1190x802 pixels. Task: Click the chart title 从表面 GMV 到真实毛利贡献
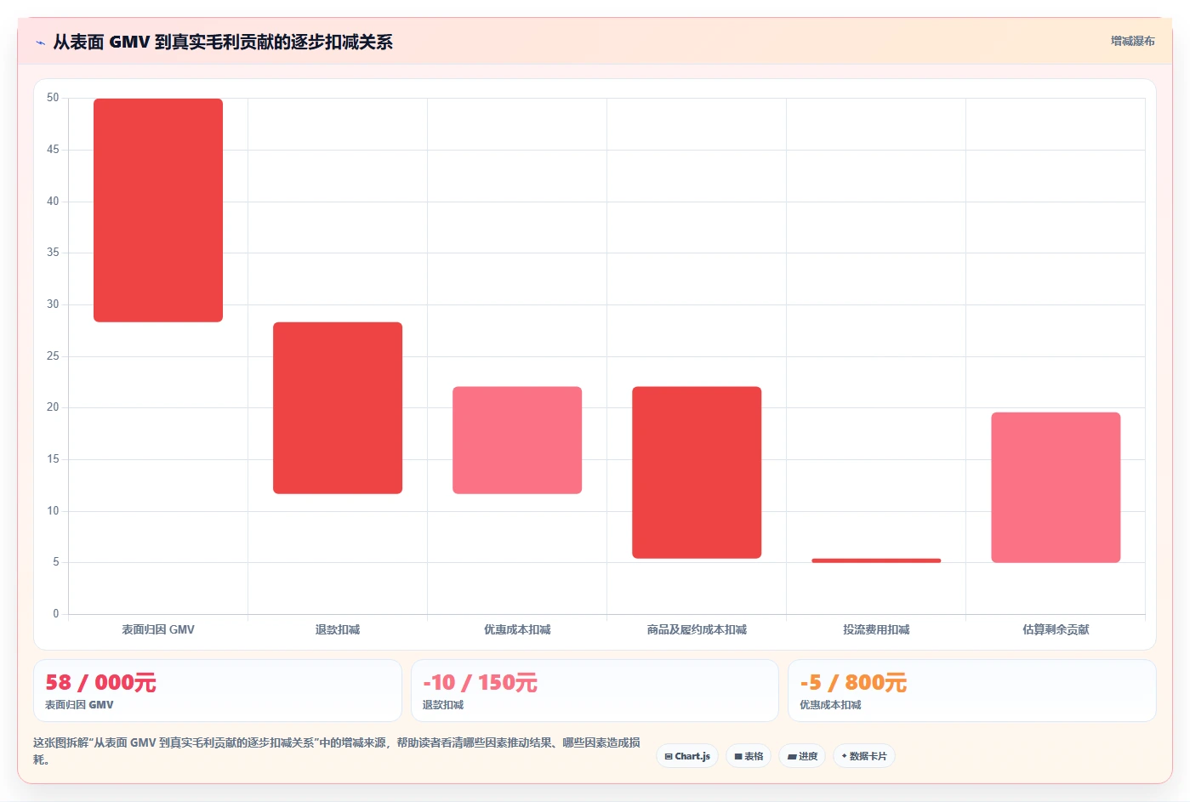223,42
